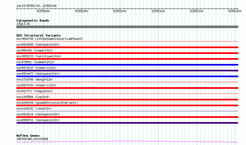
Task: Click ruler position 52552100
Action: click(x=158, y=11)
